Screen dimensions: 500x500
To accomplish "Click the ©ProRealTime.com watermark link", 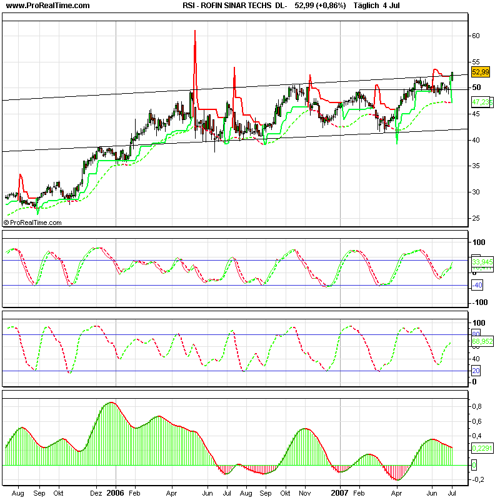I will [x=34, y=221].
